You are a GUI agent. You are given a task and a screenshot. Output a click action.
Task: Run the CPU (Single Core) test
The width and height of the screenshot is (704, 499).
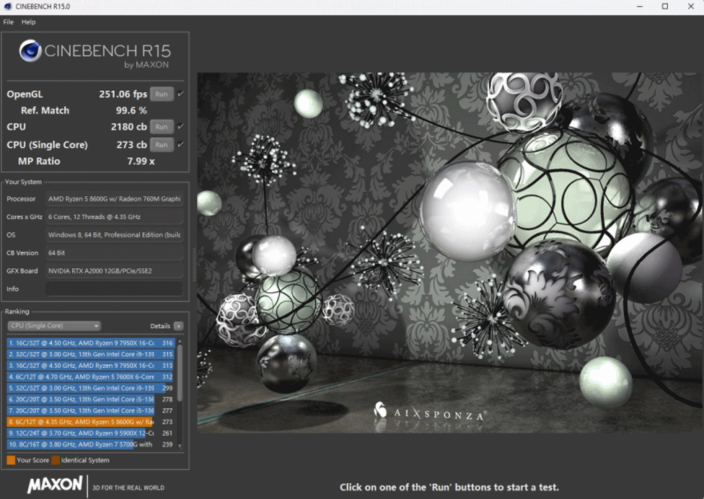click(x=162, y=144)
